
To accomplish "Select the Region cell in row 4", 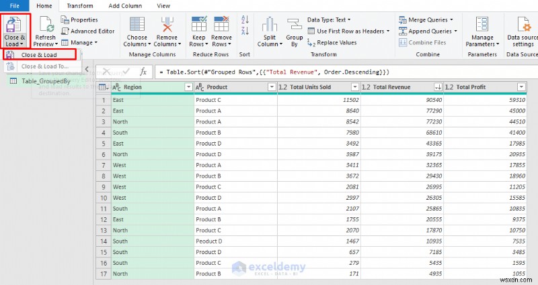I will (x=153, y=133).
